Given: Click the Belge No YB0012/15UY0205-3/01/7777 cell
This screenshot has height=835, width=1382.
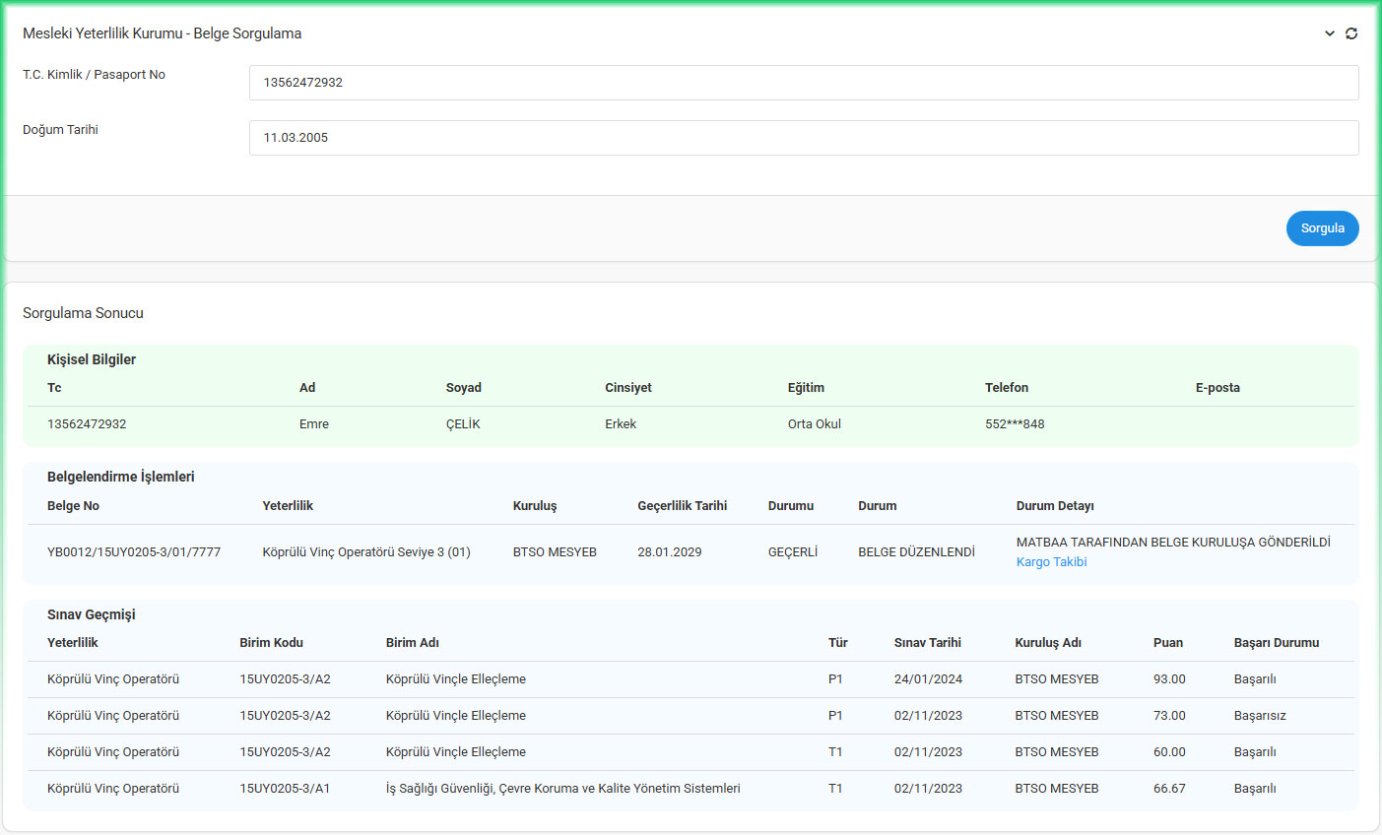Looking at the screenshot, I should pos(134,552).
